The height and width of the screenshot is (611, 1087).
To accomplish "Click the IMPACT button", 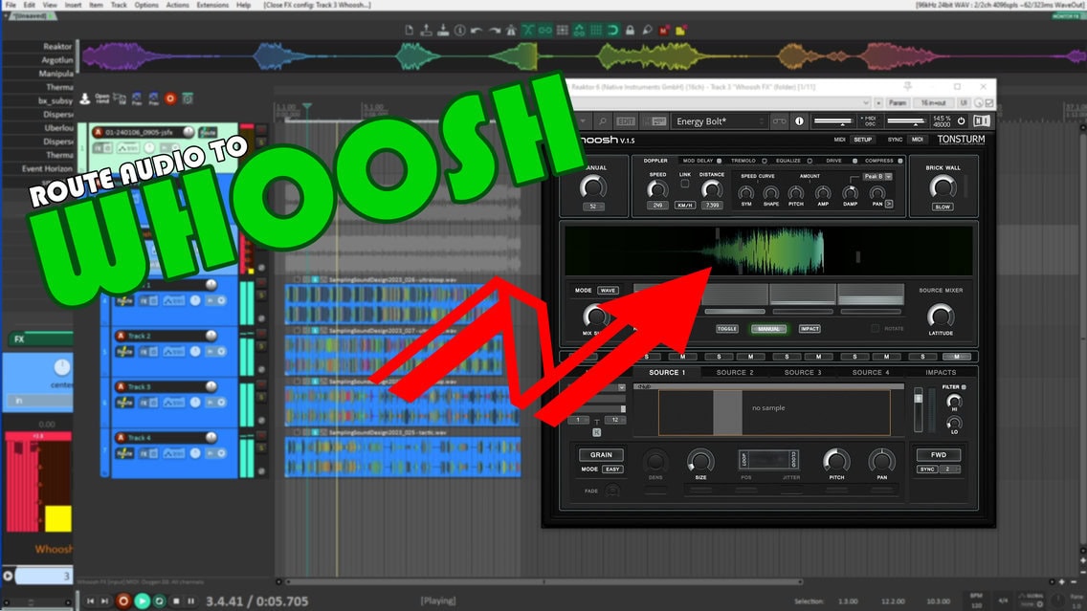I will tap(810, 328).
